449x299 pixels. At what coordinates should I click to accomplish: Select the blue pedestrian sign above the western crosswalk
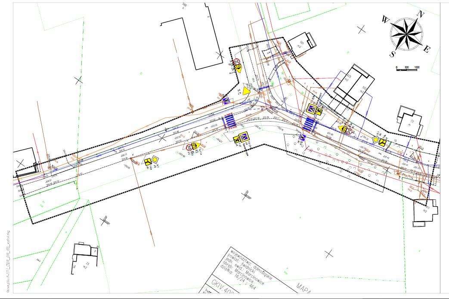(x=226, y=101)
